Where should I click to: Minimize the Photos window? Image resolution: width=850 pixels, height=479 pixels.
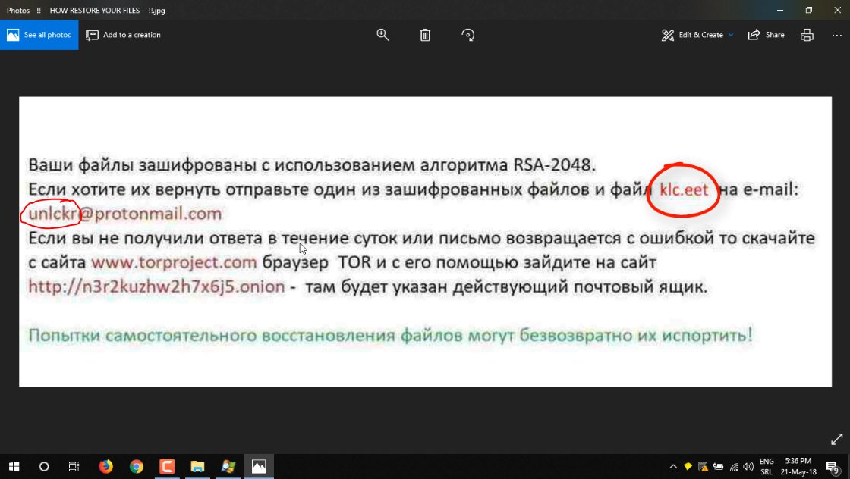click(x=780, y=10)
